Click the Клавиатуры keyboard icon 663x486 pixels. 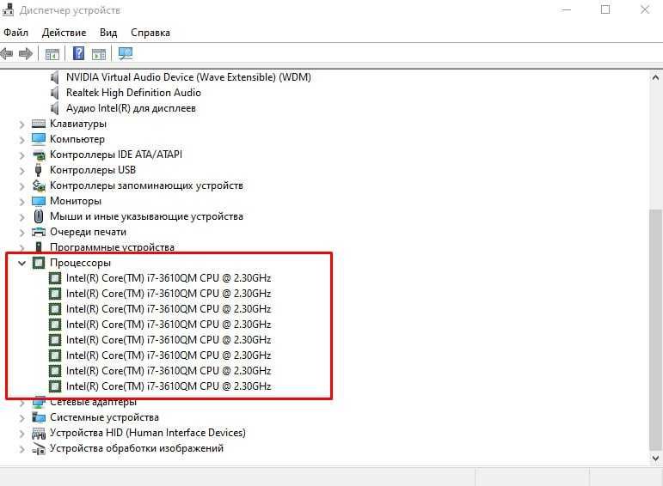[x=39, y=124]
